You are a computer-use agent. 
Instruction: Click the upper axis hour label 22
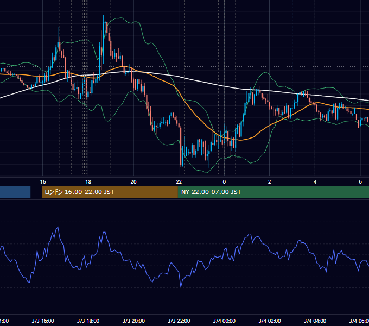pyautogui.click(x=179, y=182)
